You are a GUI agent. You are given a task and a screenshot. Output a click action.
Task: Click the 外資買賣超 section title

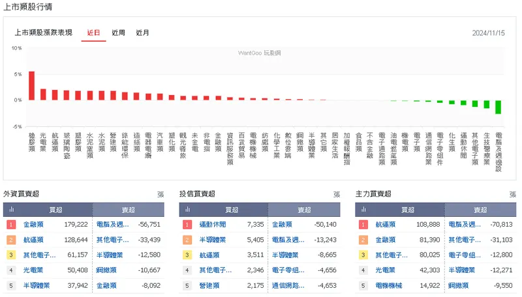(x=22, y=194)
